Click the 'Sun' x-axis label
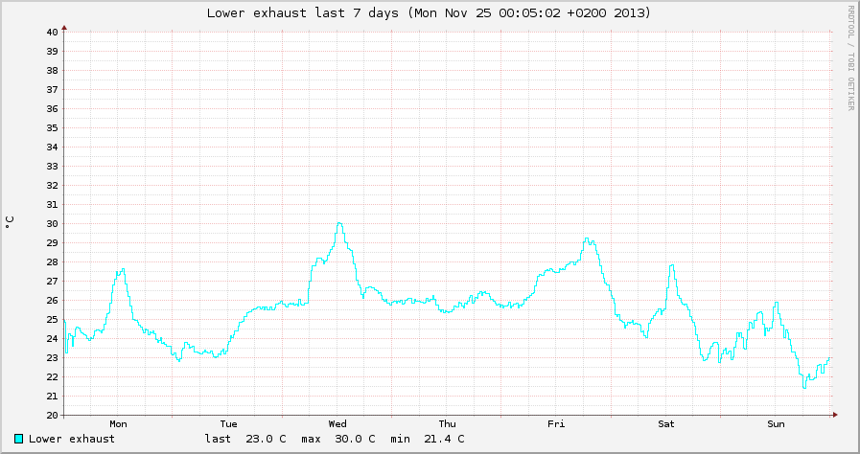This screenshot has width=860, height=454. (776, 424)
